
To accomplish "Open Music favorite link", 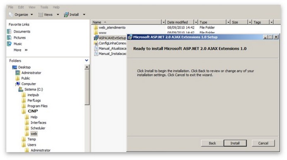I will (18, 44).
